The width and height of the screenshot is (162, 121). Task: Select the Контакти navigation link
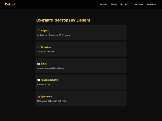click(151, 4)
